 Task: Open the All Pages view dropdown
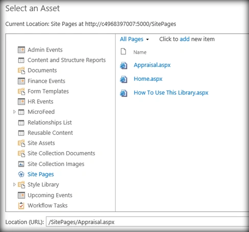coord(134,39)
